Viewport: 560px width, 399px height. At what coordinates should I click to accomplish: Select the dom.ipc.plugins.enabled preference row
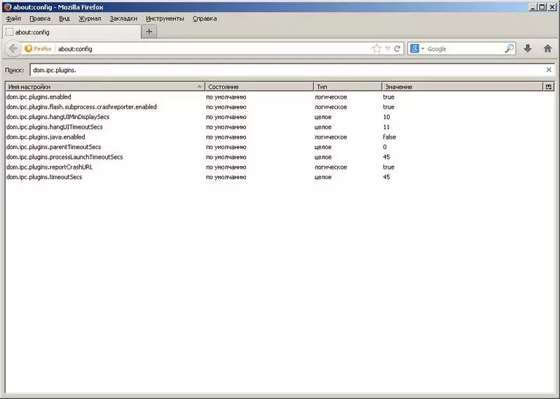(280, 97)
